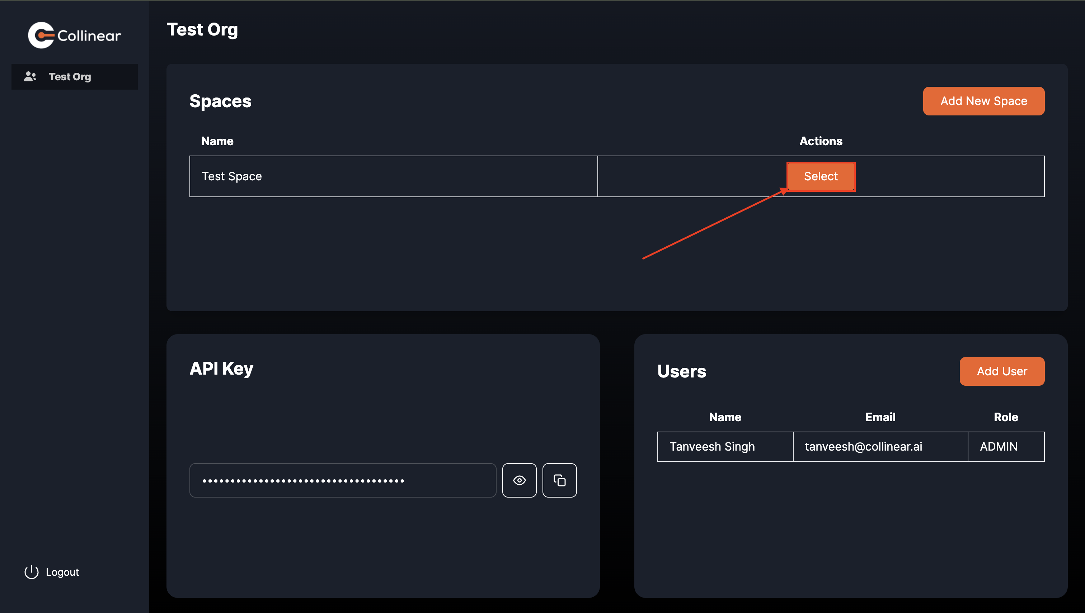Click the Collinear logo
1085x613 pixels.
74,35
